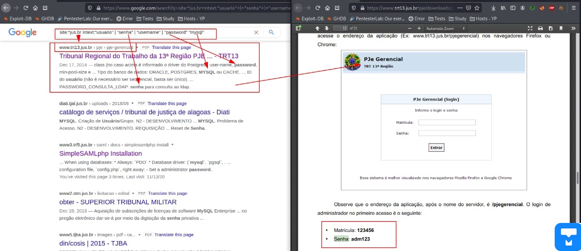Click tracking protection shield in Google window address bar
This screenshot has width=581, height=251.
click(90, 8)
